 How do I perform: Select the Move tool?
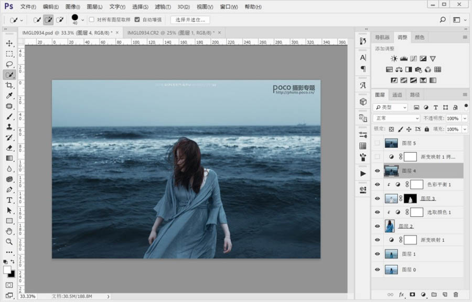point(9,43)
